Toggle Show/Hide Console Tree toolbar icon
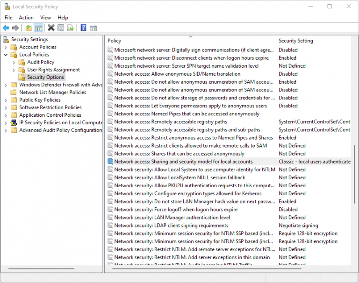Viewport: 359px width, 283px height. point(38,28)
